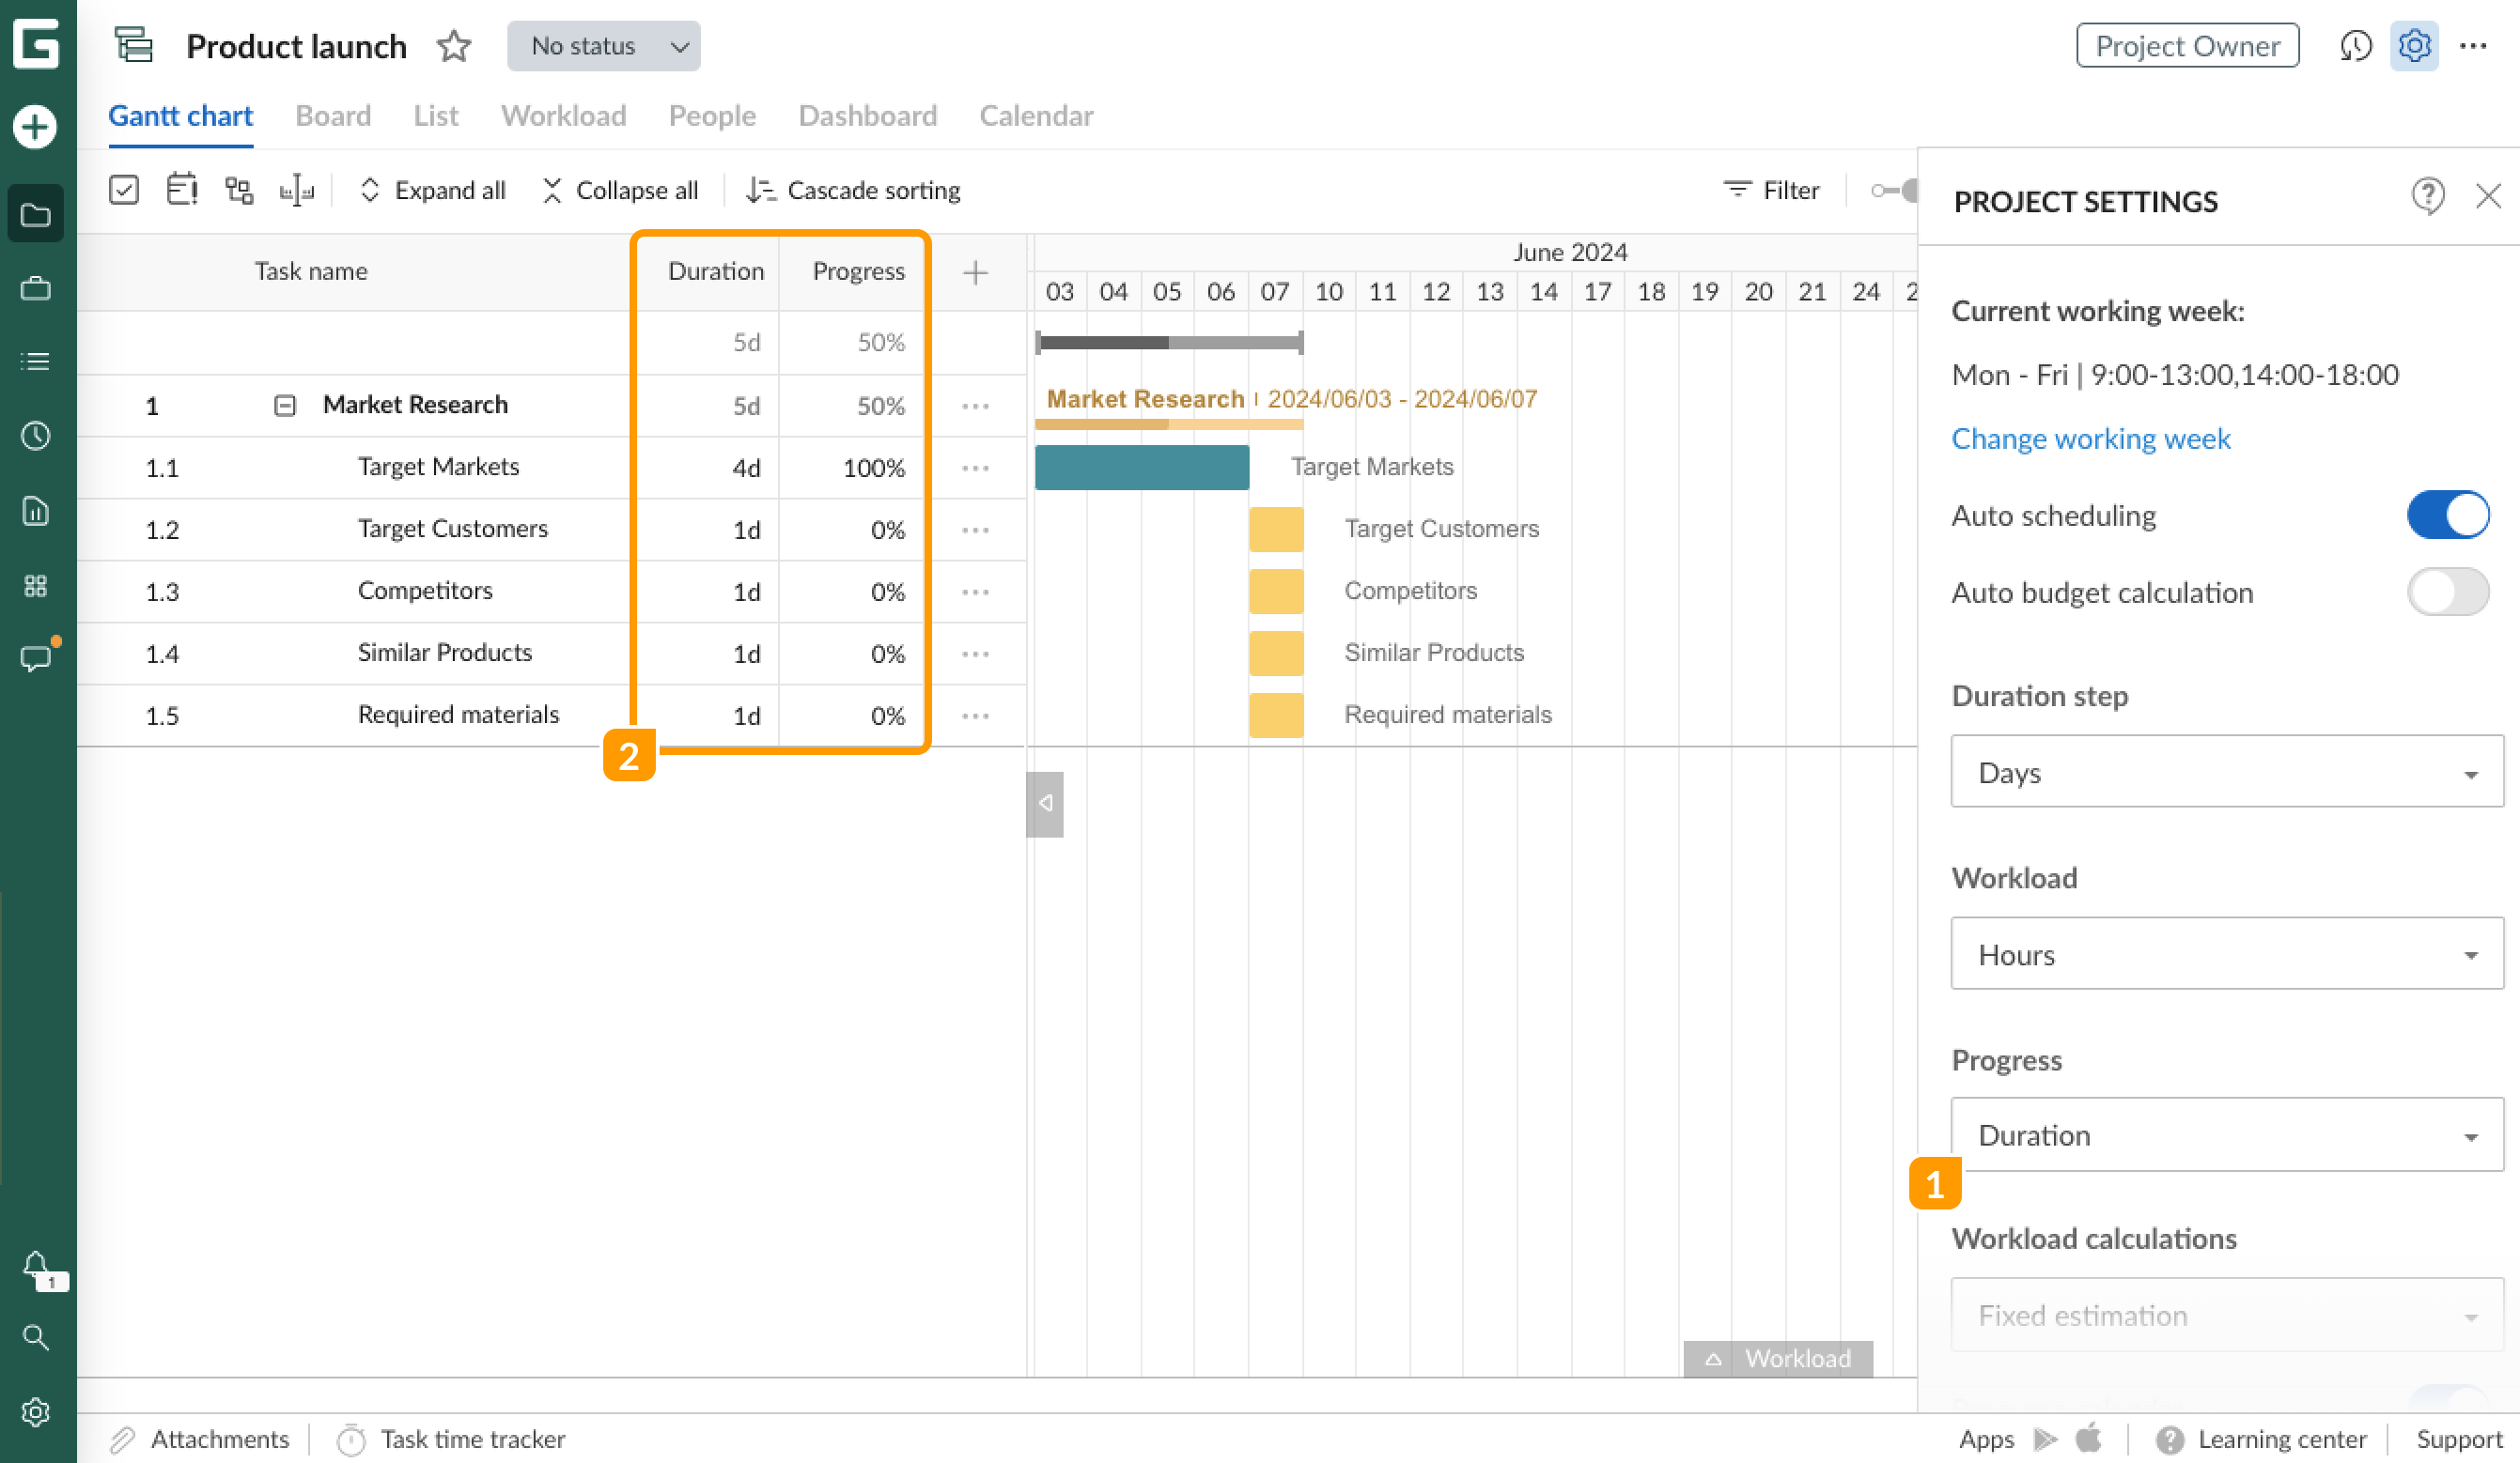Click the Change working week link
2520x1463 pixels.
(x=2090, y=438)
